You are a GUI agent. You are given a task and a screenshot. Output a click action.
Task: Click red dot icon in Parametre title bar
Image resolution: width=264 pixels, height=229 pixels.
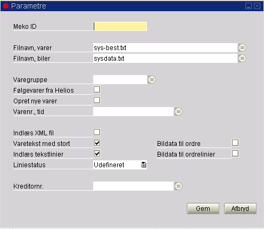point(6,6)
